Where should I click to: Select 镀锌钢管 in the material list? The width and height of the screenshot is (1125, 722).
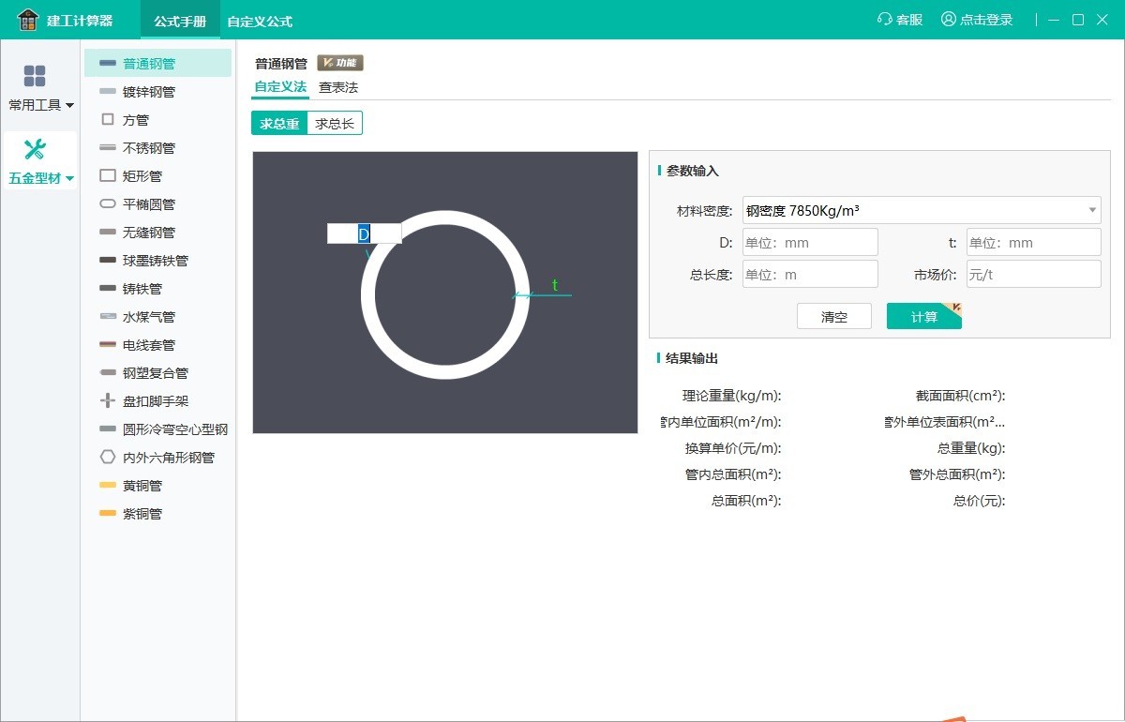(149, 92)
